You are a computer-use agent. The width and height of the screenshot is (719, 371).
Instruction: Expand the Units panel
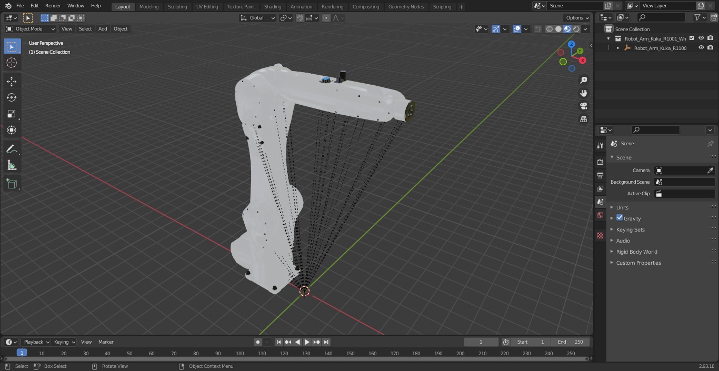click(x=622, y=207)
